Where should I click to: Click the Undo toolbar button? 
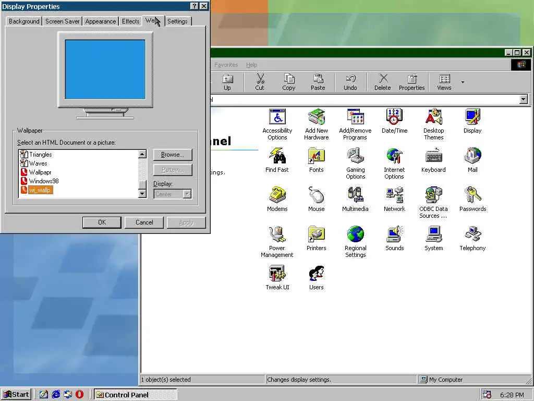(350, 82)
